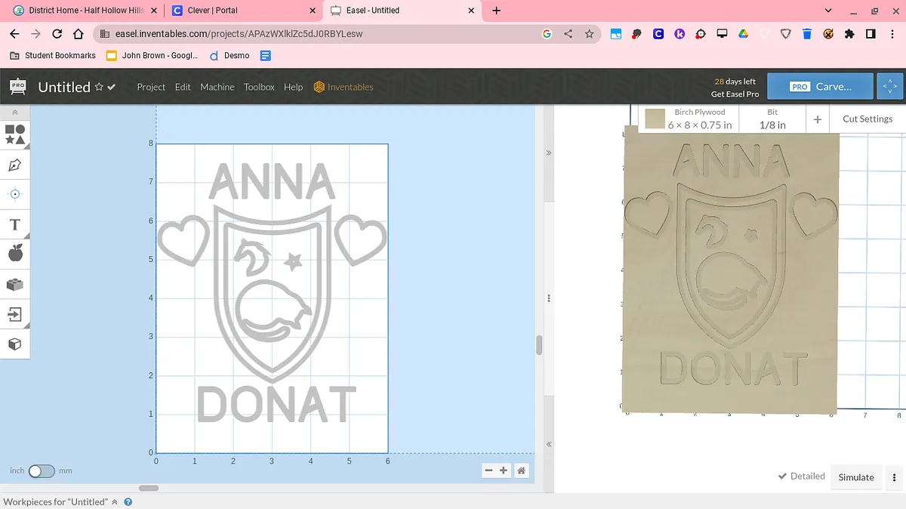
Task: Open the Project menu
Action: coord(151,87)
